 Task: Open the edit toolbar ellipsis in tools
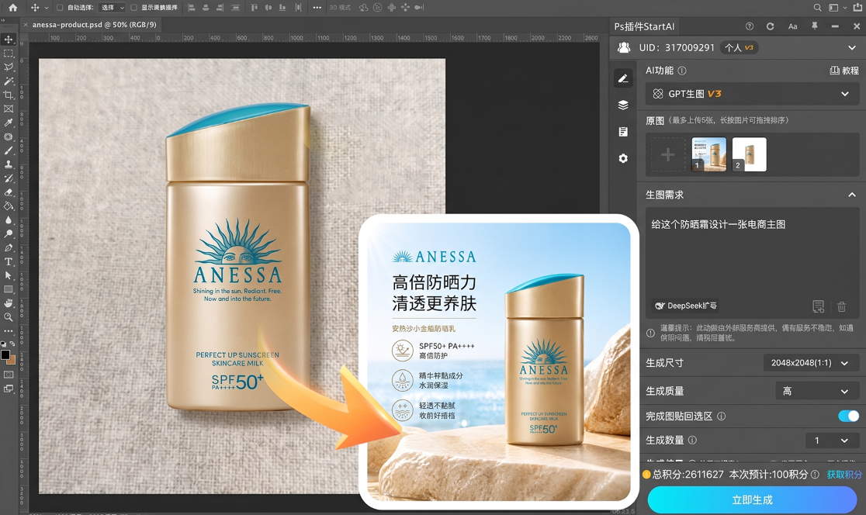coord(9,331)
